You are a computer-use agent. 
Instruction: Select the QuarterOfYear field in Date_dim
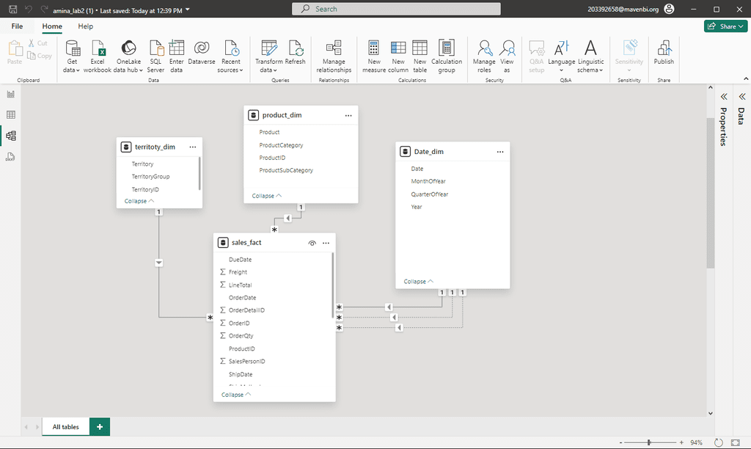430,194
